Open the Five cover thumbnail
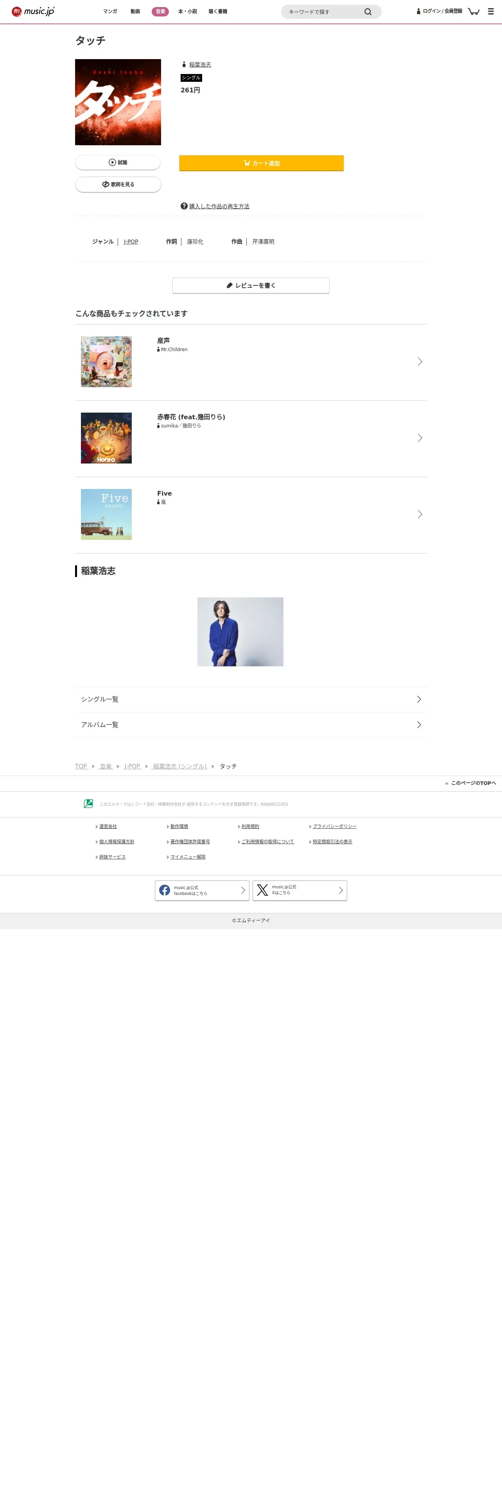Screen dimensions: 502x1508 pyautogui.click(x=106, y=514)
